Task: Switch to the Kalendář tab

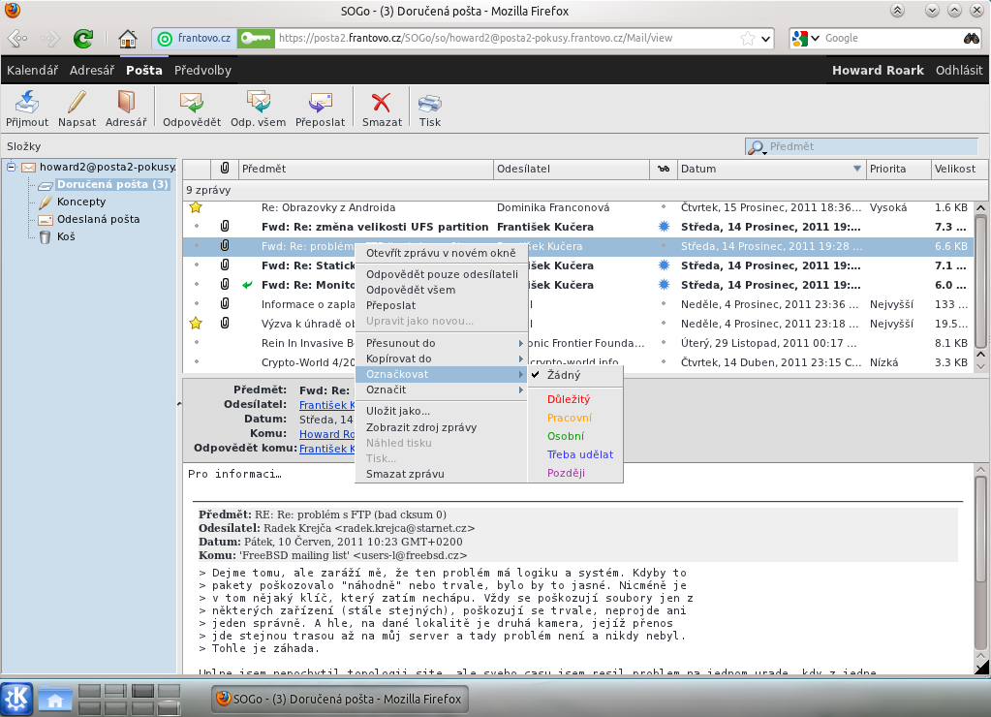Action: pos(33,71)
